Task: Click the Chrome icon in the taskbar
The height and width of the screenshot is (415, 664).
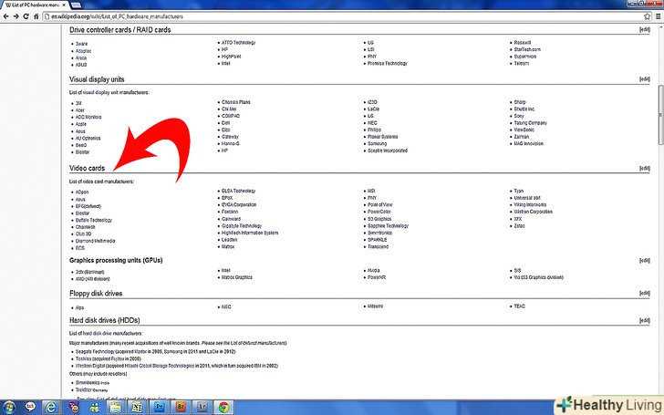Action: [223, 408]
